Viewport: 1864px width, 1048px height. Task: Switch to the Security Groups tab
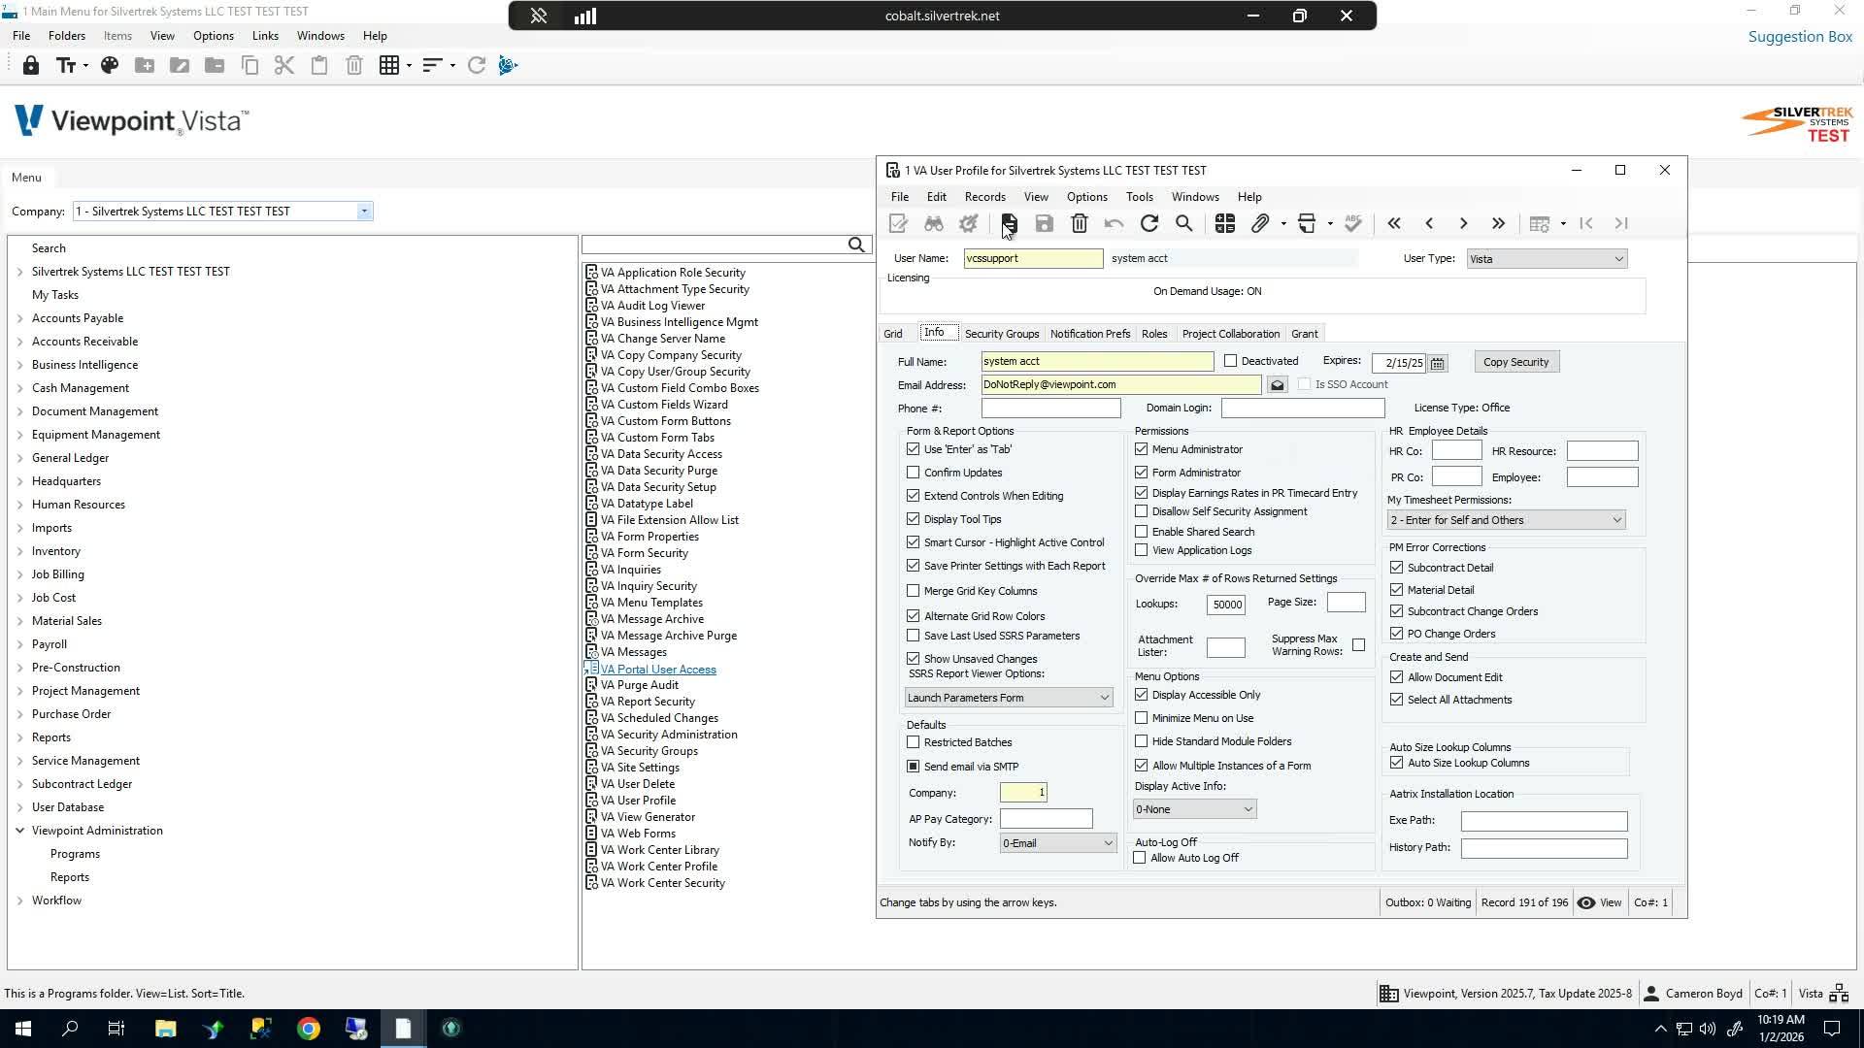[x=1002, y=334]
